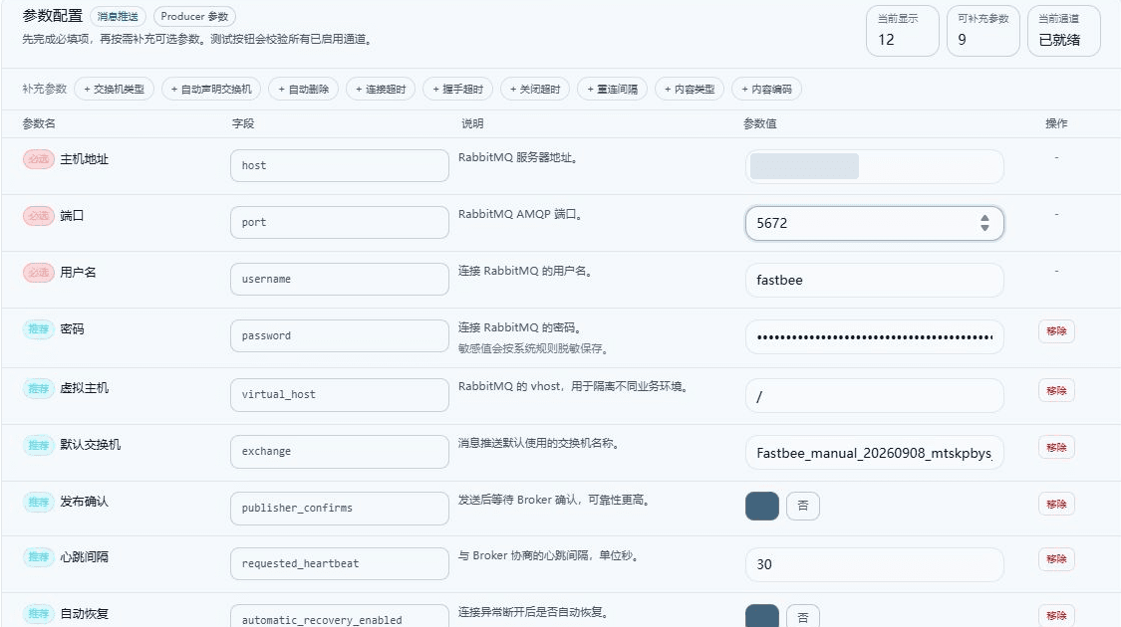Remove the 发布确认 parameter row
The image size is (1121, 627).
click(1056, 505)
